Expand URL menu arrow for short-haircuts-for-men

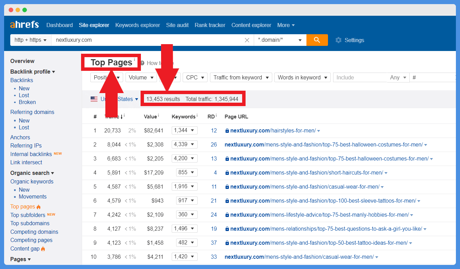pos(386,173)
